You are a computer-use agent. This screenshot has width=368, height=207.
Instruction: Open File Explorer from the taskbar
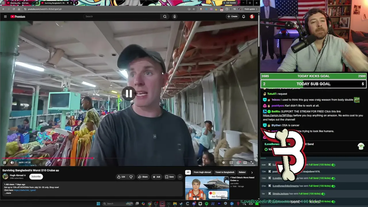tap(175, 204)
